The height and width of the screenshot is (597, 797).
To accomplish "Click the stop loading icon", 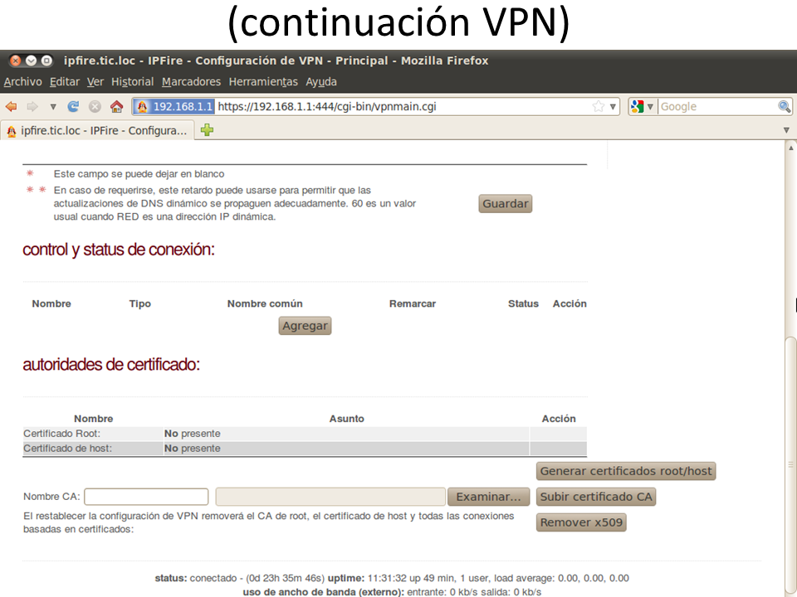I will tap(95, 106).
